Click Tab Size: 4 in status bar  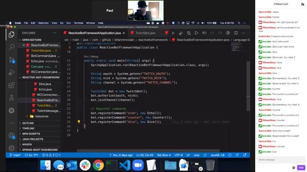(164, 155)
